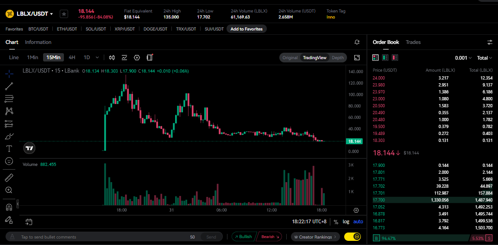Open the indicators line chart icon

tap(125, 58)
